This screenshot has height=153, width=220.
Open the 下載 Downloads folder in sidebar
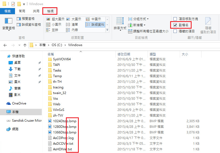(17, 69)
